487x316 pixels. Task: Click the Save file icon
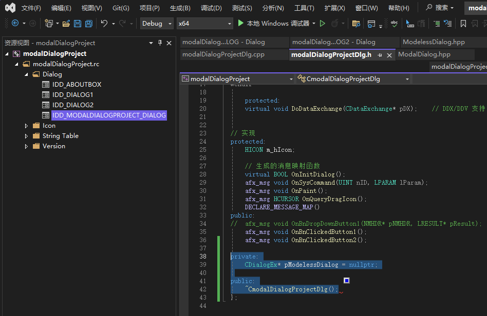pyautogui.click(x=78, y=24)
